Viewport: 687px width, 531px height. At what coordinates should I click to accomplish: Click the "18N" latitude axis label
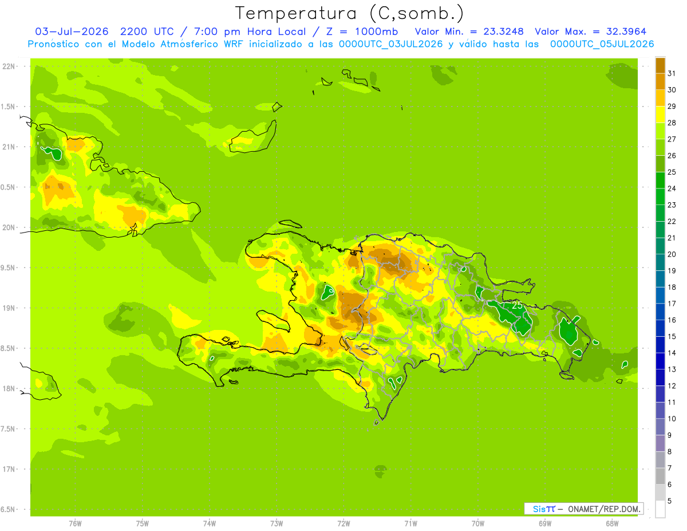click(x=10, y=388)
